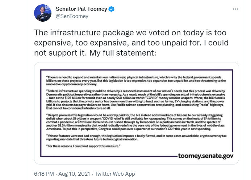Viewport: 251px width, 180px height.
Task: Click the 6:18 PM timestamp
Action: [x=44, y=174]
